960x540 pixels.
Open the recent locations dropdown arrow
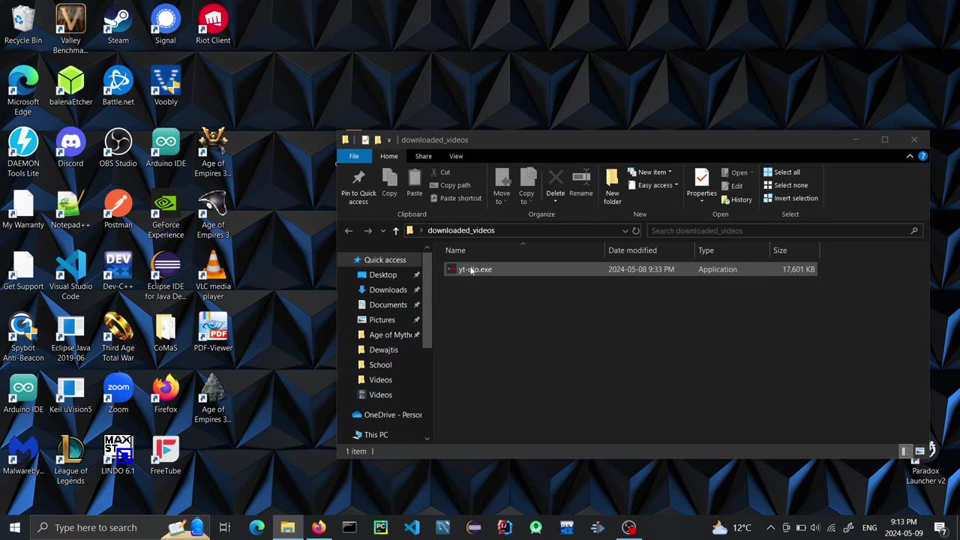coord(382,231)
